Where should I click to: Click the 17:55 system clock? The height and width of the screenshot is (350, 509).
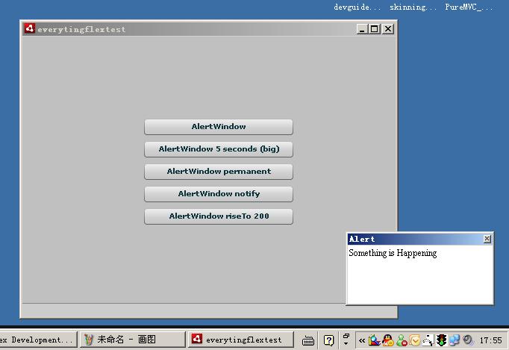490,340
